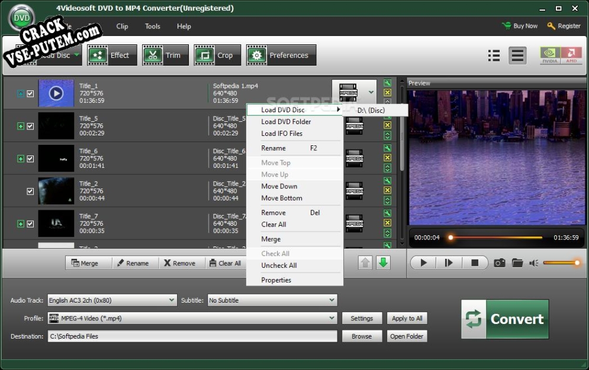Move selected item down with green arrow
The height and width of the screenshot is (370, 589).
[383, 263]
